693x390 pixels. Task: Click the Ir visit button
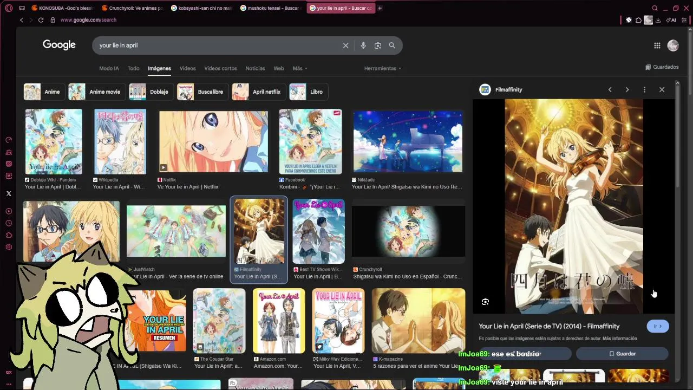(658, 326)
